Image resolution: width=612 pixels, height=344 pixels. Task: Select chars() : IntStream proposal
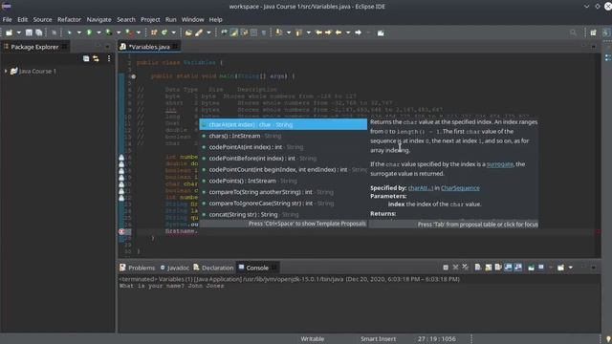pyautogui.click(x=283, y=136)
